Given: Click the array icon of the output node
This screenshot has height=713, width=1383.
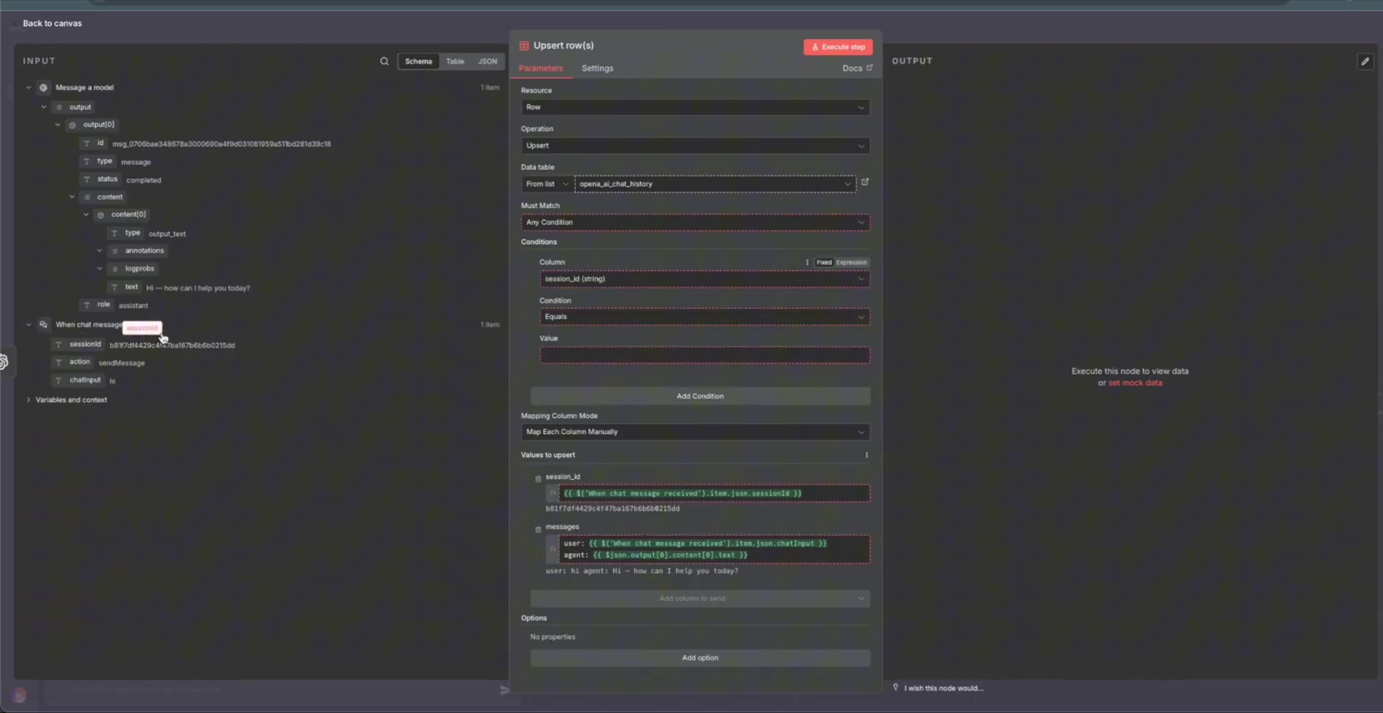Looking at the screenshot, I should coord(58,107).
